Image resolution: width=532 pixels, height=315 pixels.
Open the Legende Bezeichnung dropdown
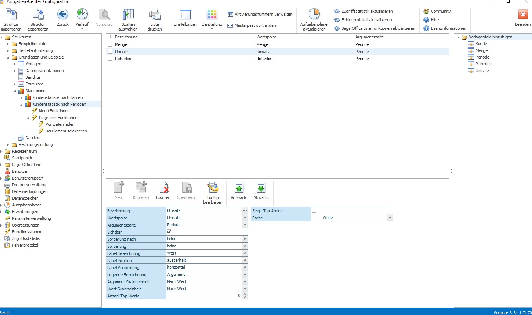tap(245, 274)
